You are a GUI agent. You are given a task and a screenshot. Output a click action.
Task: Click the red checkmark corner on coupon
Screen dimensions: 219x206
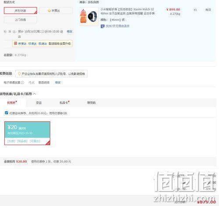click(x=48, y=143)
